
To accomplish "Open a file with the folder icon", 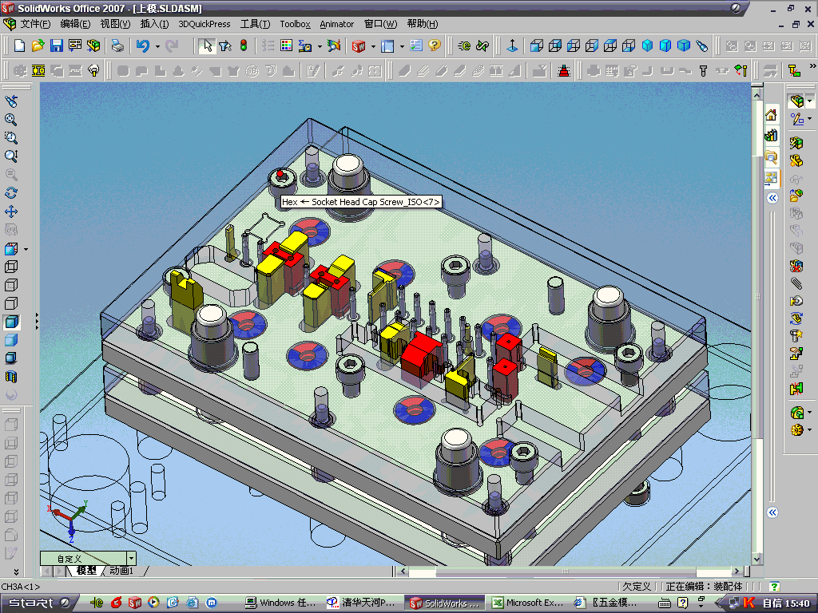I will pyautogui.click(x=38, y=45).
